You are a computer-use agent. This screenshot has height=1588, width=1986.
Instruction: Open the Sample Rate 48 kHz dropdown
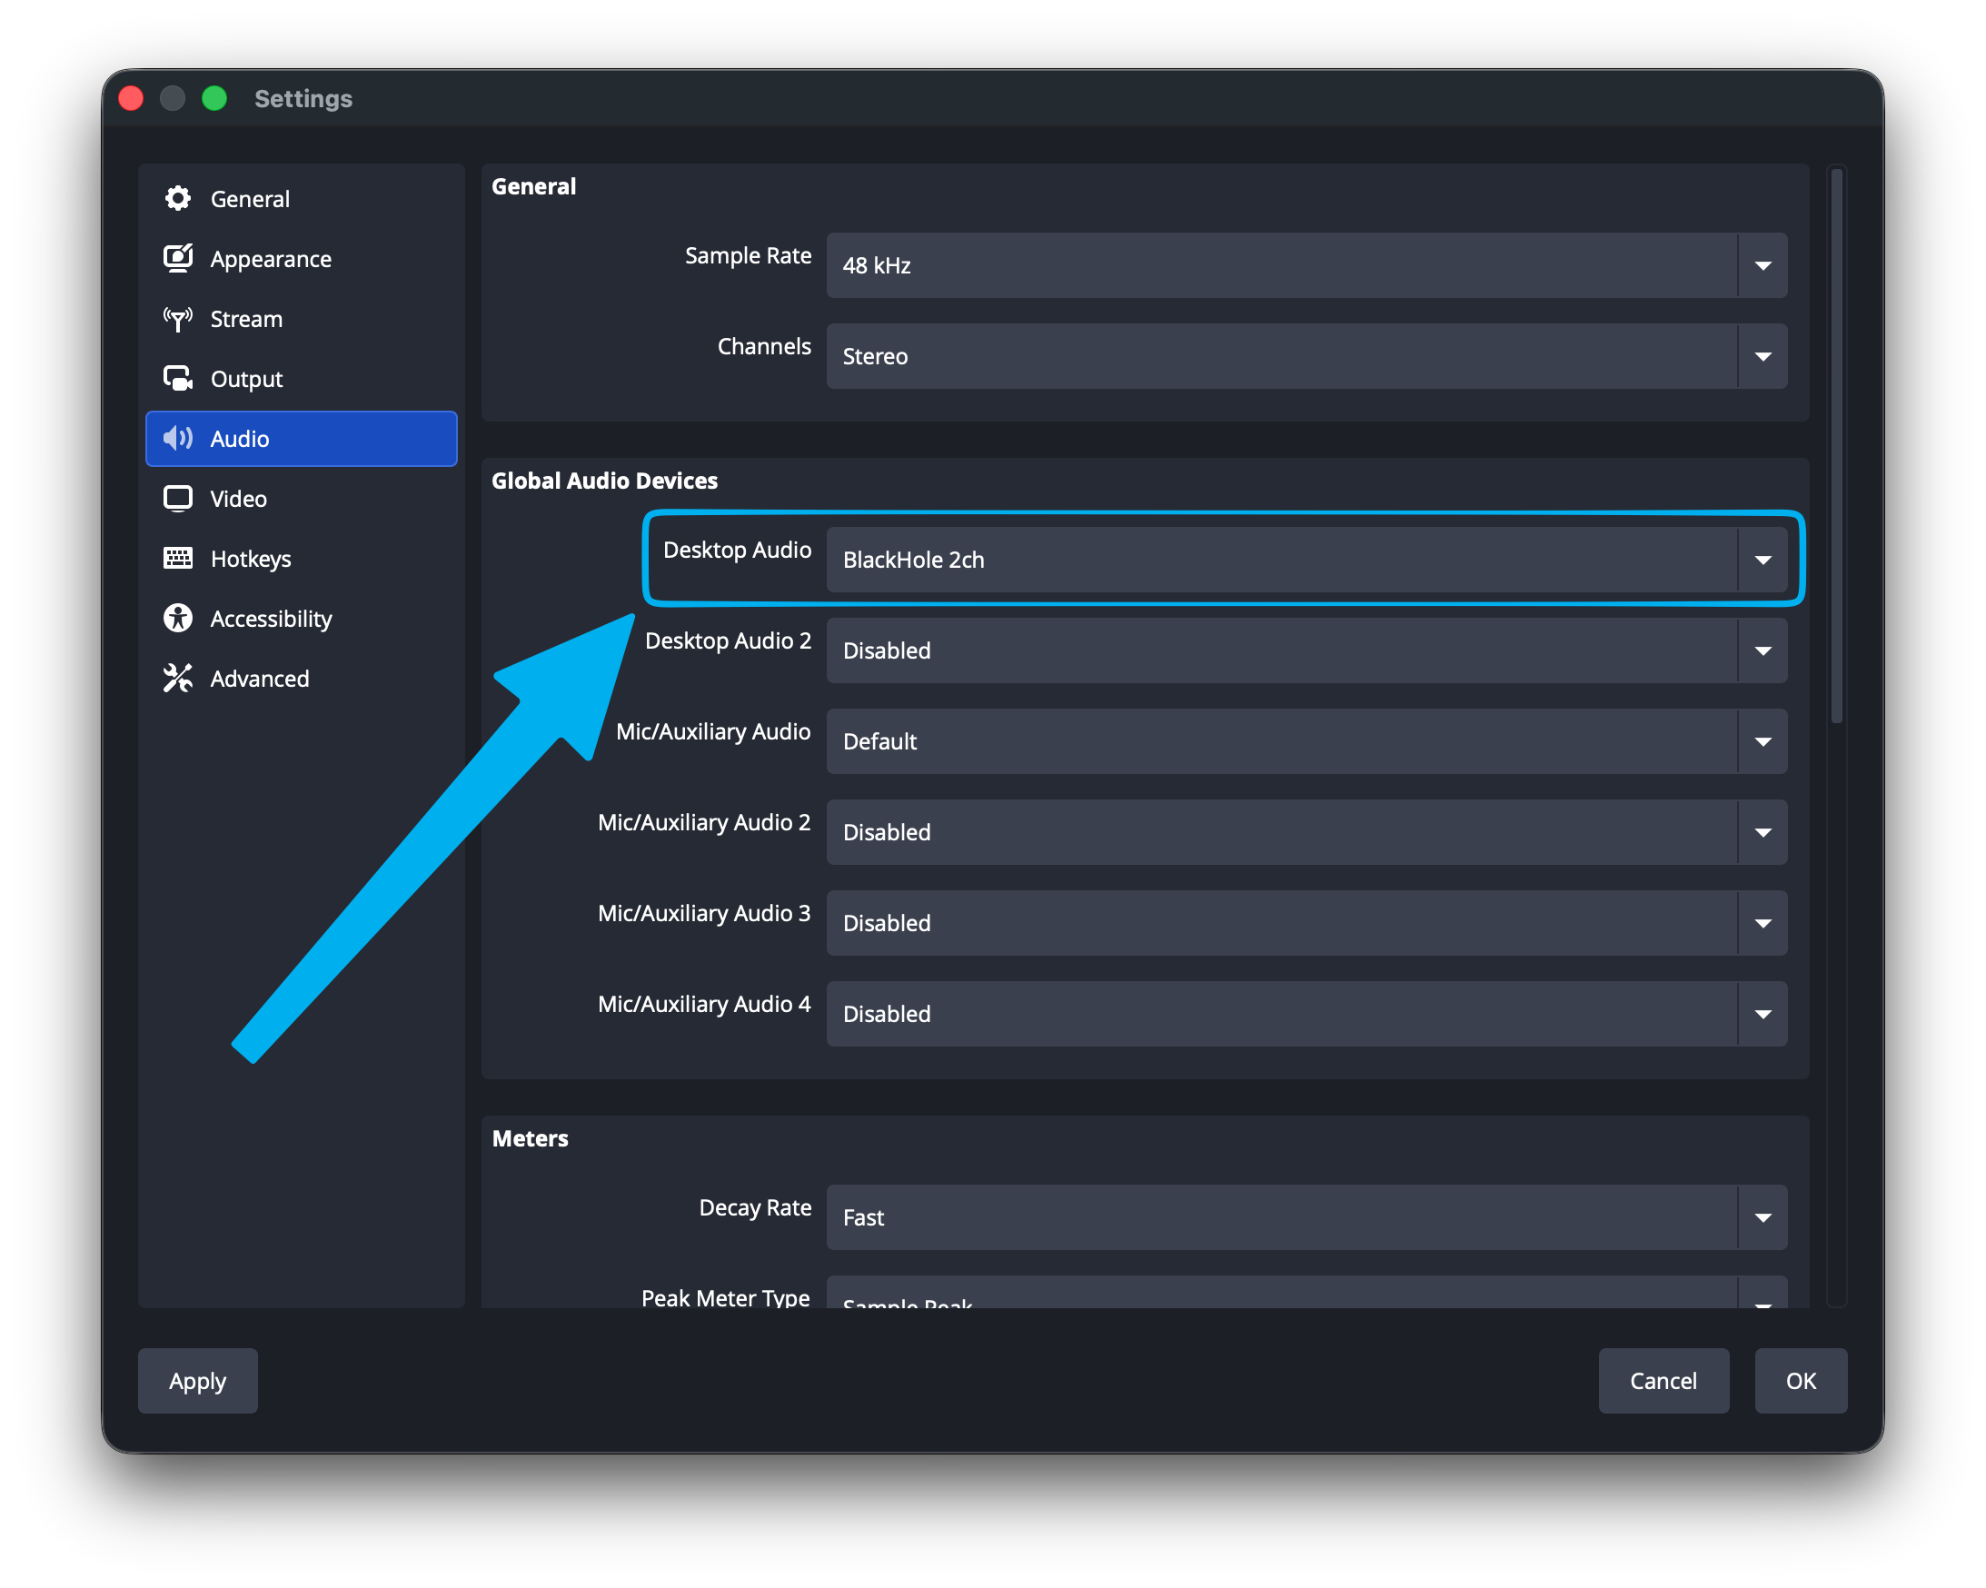click(1306, 265)
